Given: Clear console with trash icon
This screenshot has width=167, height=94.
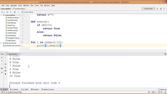Looking at the screenshot, I should pyautogui.click(x=5, y=74).
